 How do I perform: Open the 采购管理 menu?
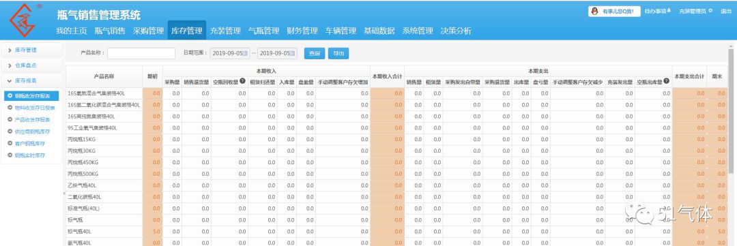149,31
